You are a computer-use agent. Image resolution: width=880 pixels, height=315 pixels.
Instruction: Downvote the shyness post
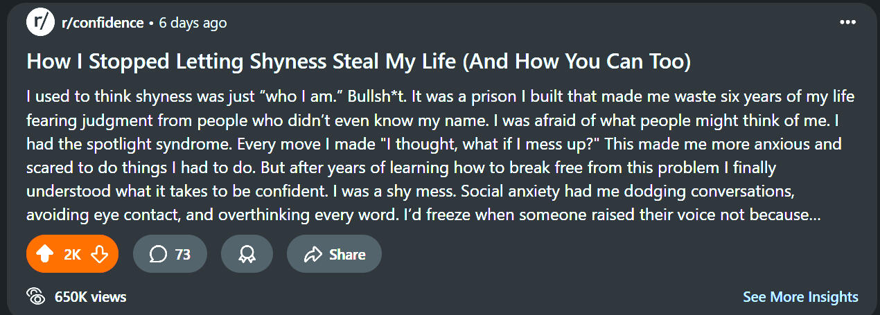pos(99,255)
